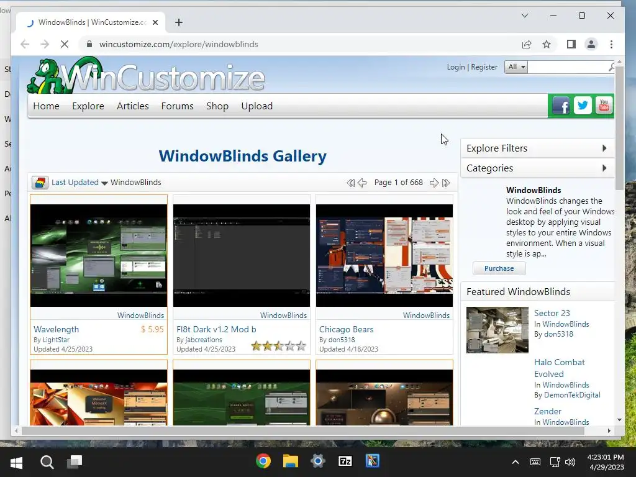Open Chrome side panel
Viewport: 636px width, 477px height.
(x=571, y=44)
